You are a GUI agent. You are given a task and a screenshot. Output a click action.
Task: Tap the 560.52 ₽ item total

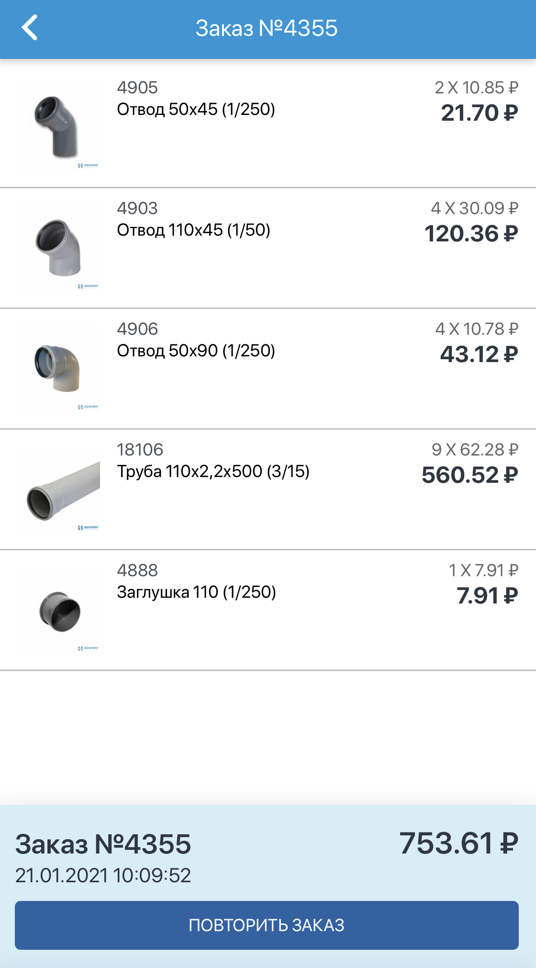[x=469, y=476]
